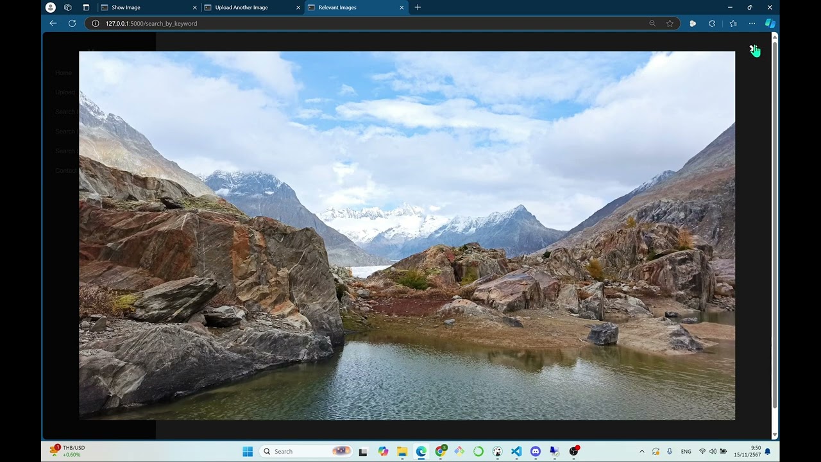This screenshot has height=462, width=821.
Task: Open the volume control in tray
Action: pos(713,452)
